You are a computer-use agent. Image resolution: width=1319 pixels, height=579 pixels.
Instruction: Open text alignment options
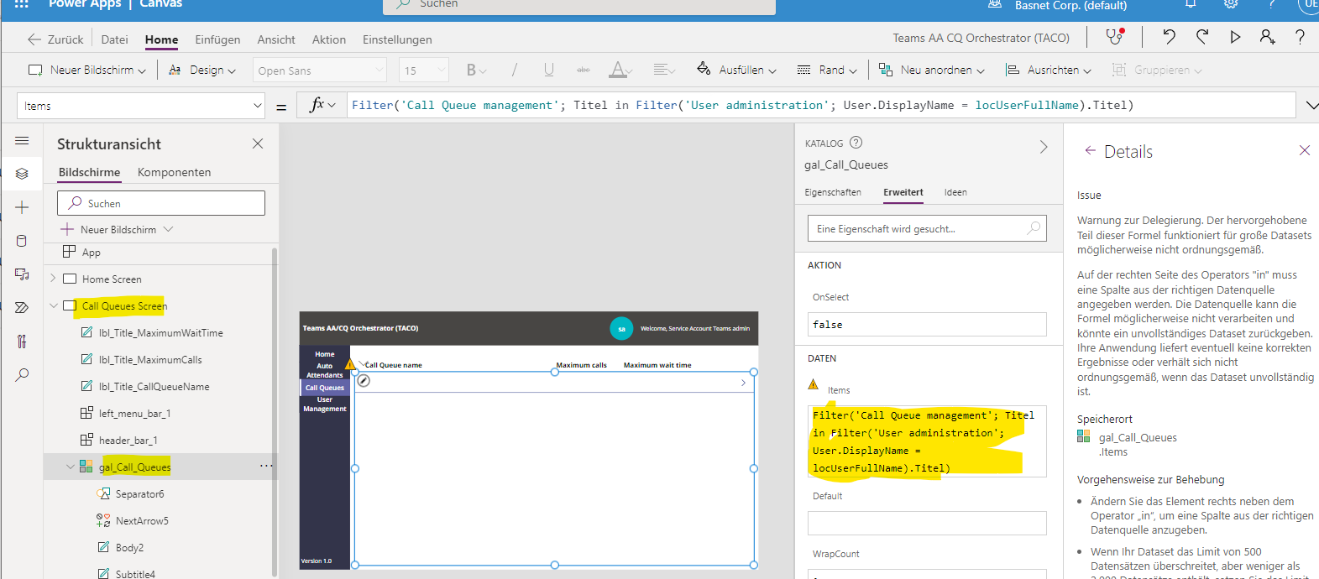pos(664,70)
